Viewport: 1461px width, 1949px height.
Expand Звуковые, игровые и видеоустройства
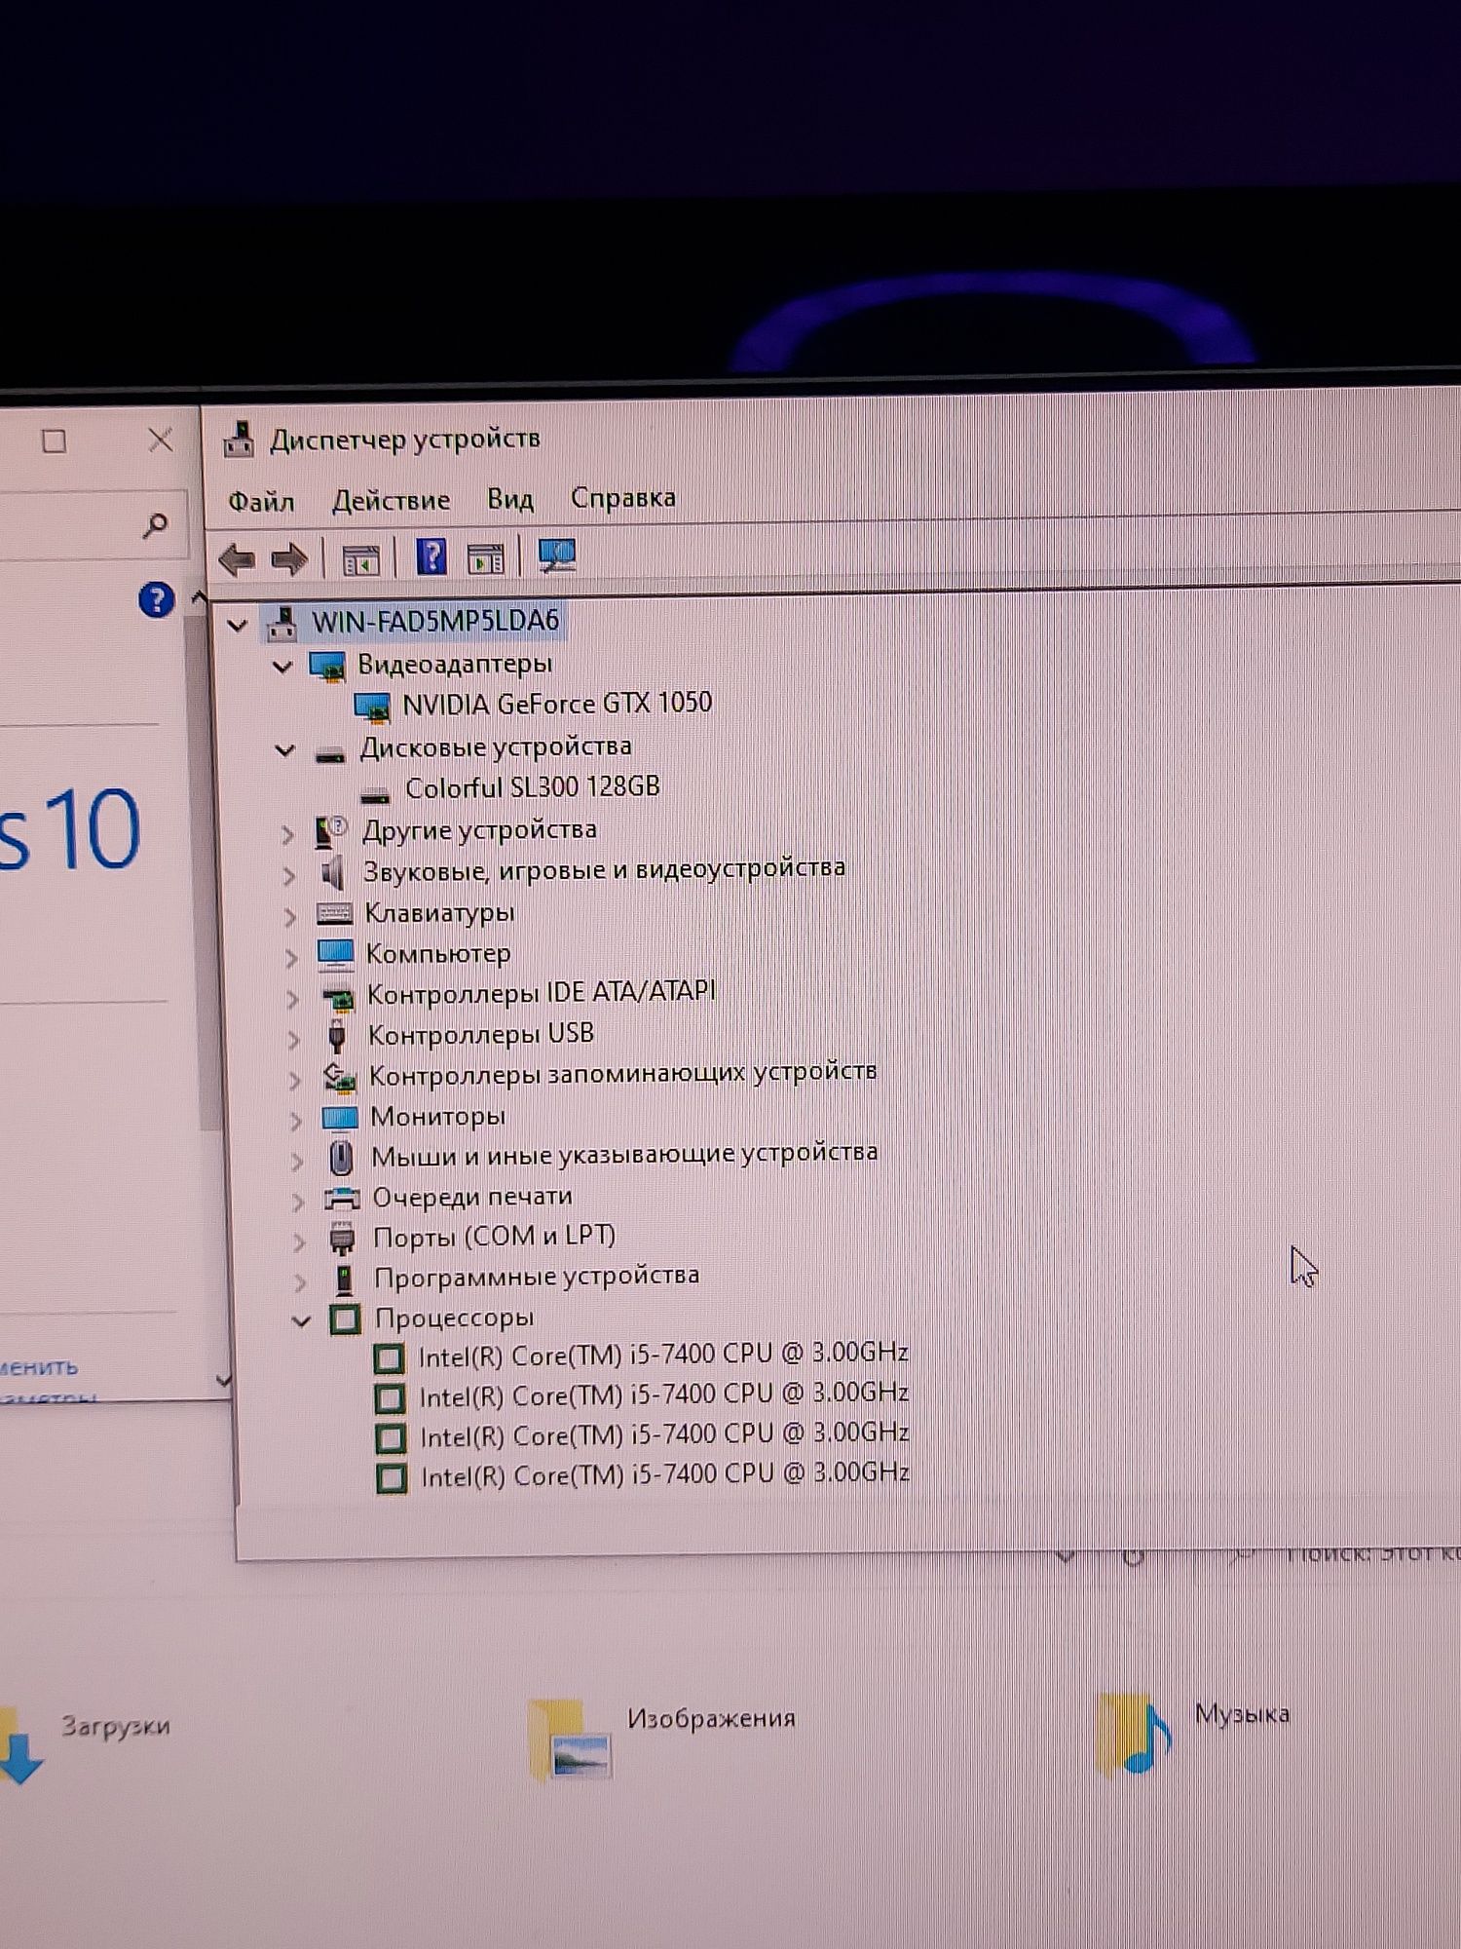(x=289, y=876)
